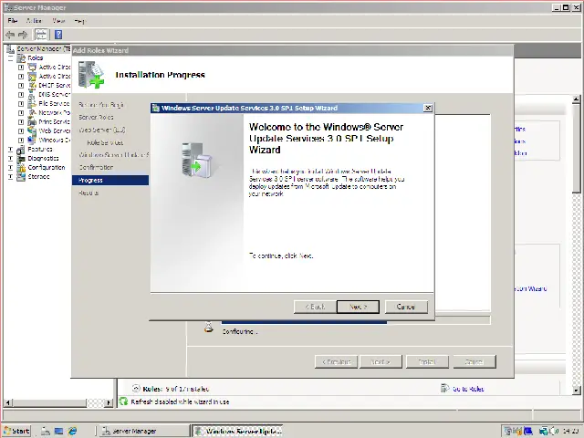
Task: Click the Go to Roles icon
Action: (x=444, y=389)
